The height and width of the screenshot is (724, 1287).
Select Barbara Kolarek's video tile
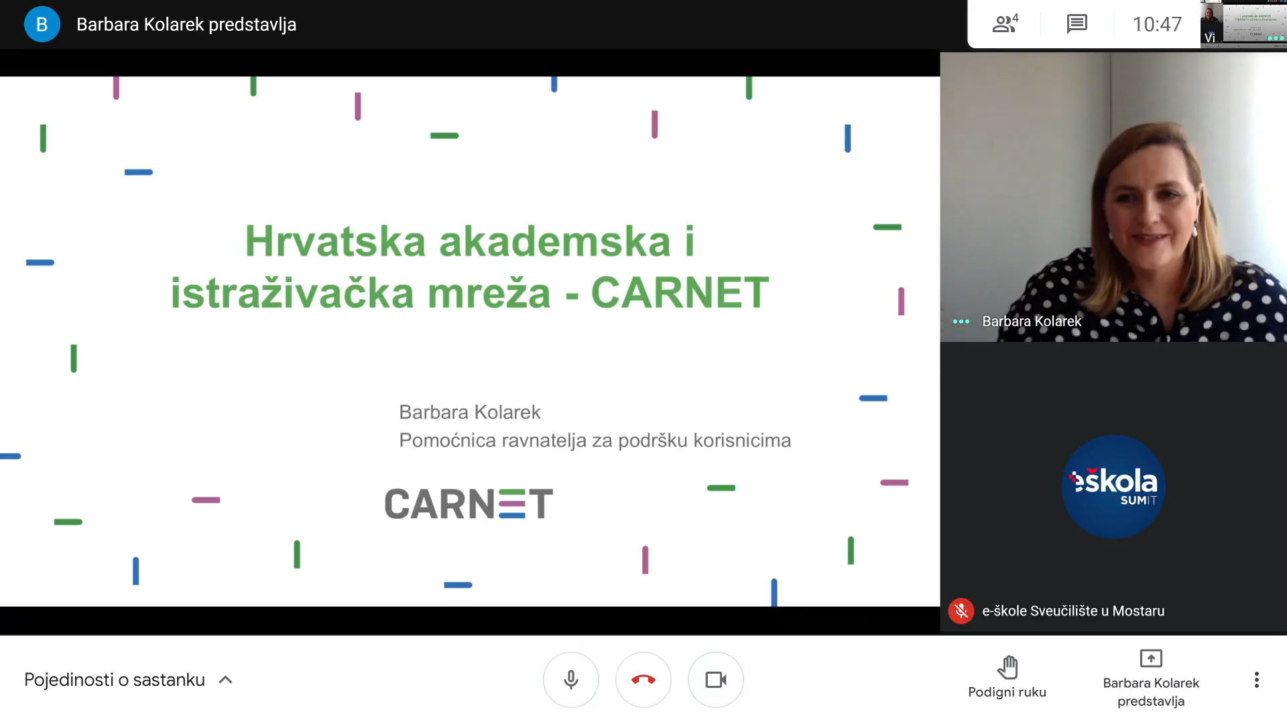(1113, 198)
